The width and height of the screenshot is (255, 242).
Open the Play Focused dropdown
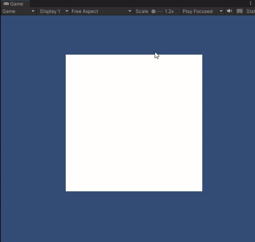[202, 11]
